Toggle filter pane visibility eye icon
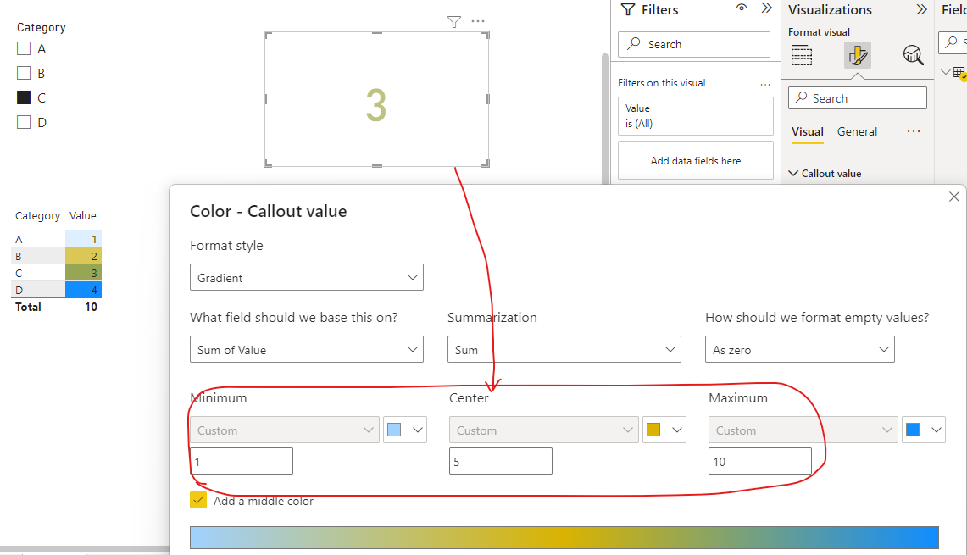 pos(742,8)
